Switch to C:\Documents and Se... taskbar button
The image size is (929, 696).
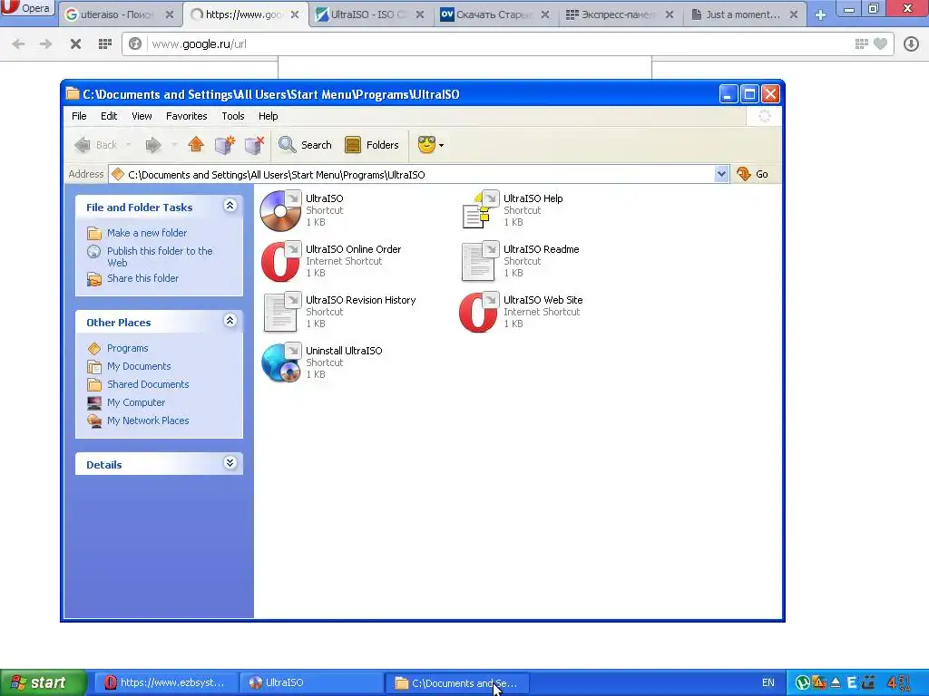coord(457,683)
